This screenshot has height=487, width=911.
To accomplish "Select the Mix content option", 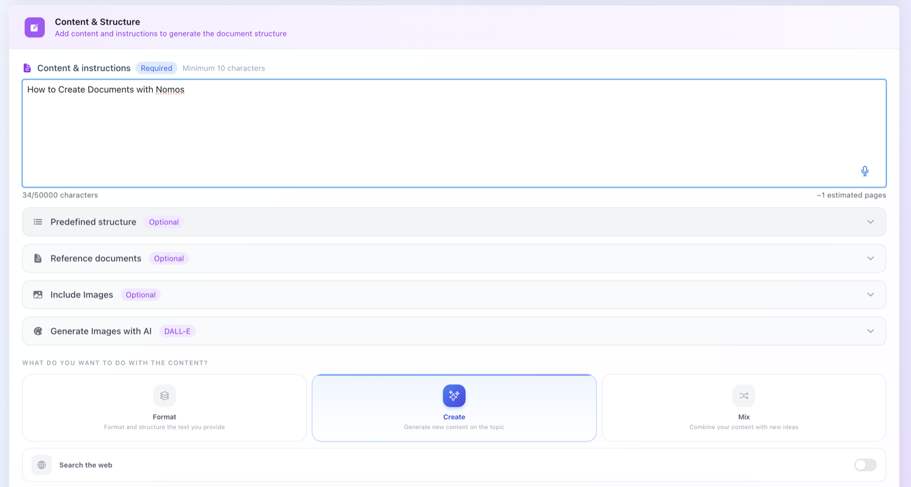I will tap(744, 407).
